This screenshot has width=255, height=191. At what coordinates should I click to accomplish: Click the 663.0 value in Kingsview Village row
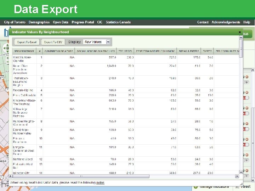(x=112, y=100)
